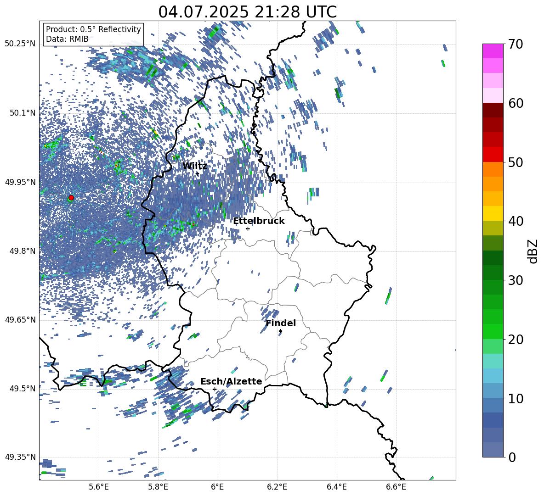The height and width of the screenshot is (496, 544).
Task: Click the Product: 0.5° Reflectivity text
Action: coord(93,29)
